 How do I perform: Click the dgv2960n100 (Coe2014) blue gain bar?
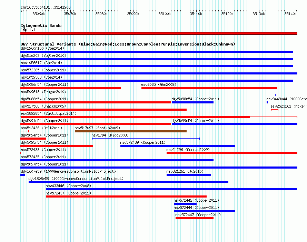click(x=157, y=52)
